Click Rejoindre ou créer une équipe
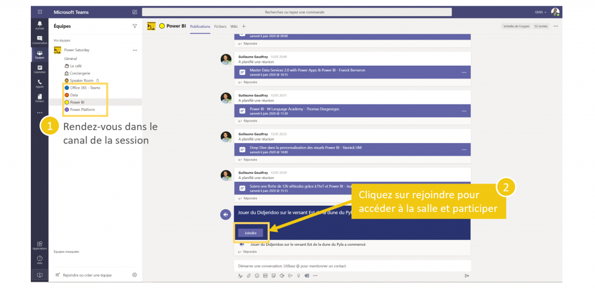Screen dimensions: 595x294 (87, 275)
